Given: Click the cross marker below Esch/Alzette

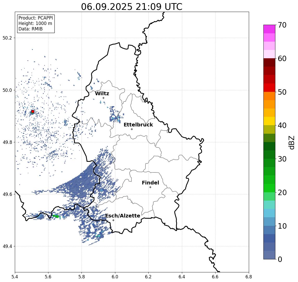Looking at the screenshot, I should coord(113,220).
